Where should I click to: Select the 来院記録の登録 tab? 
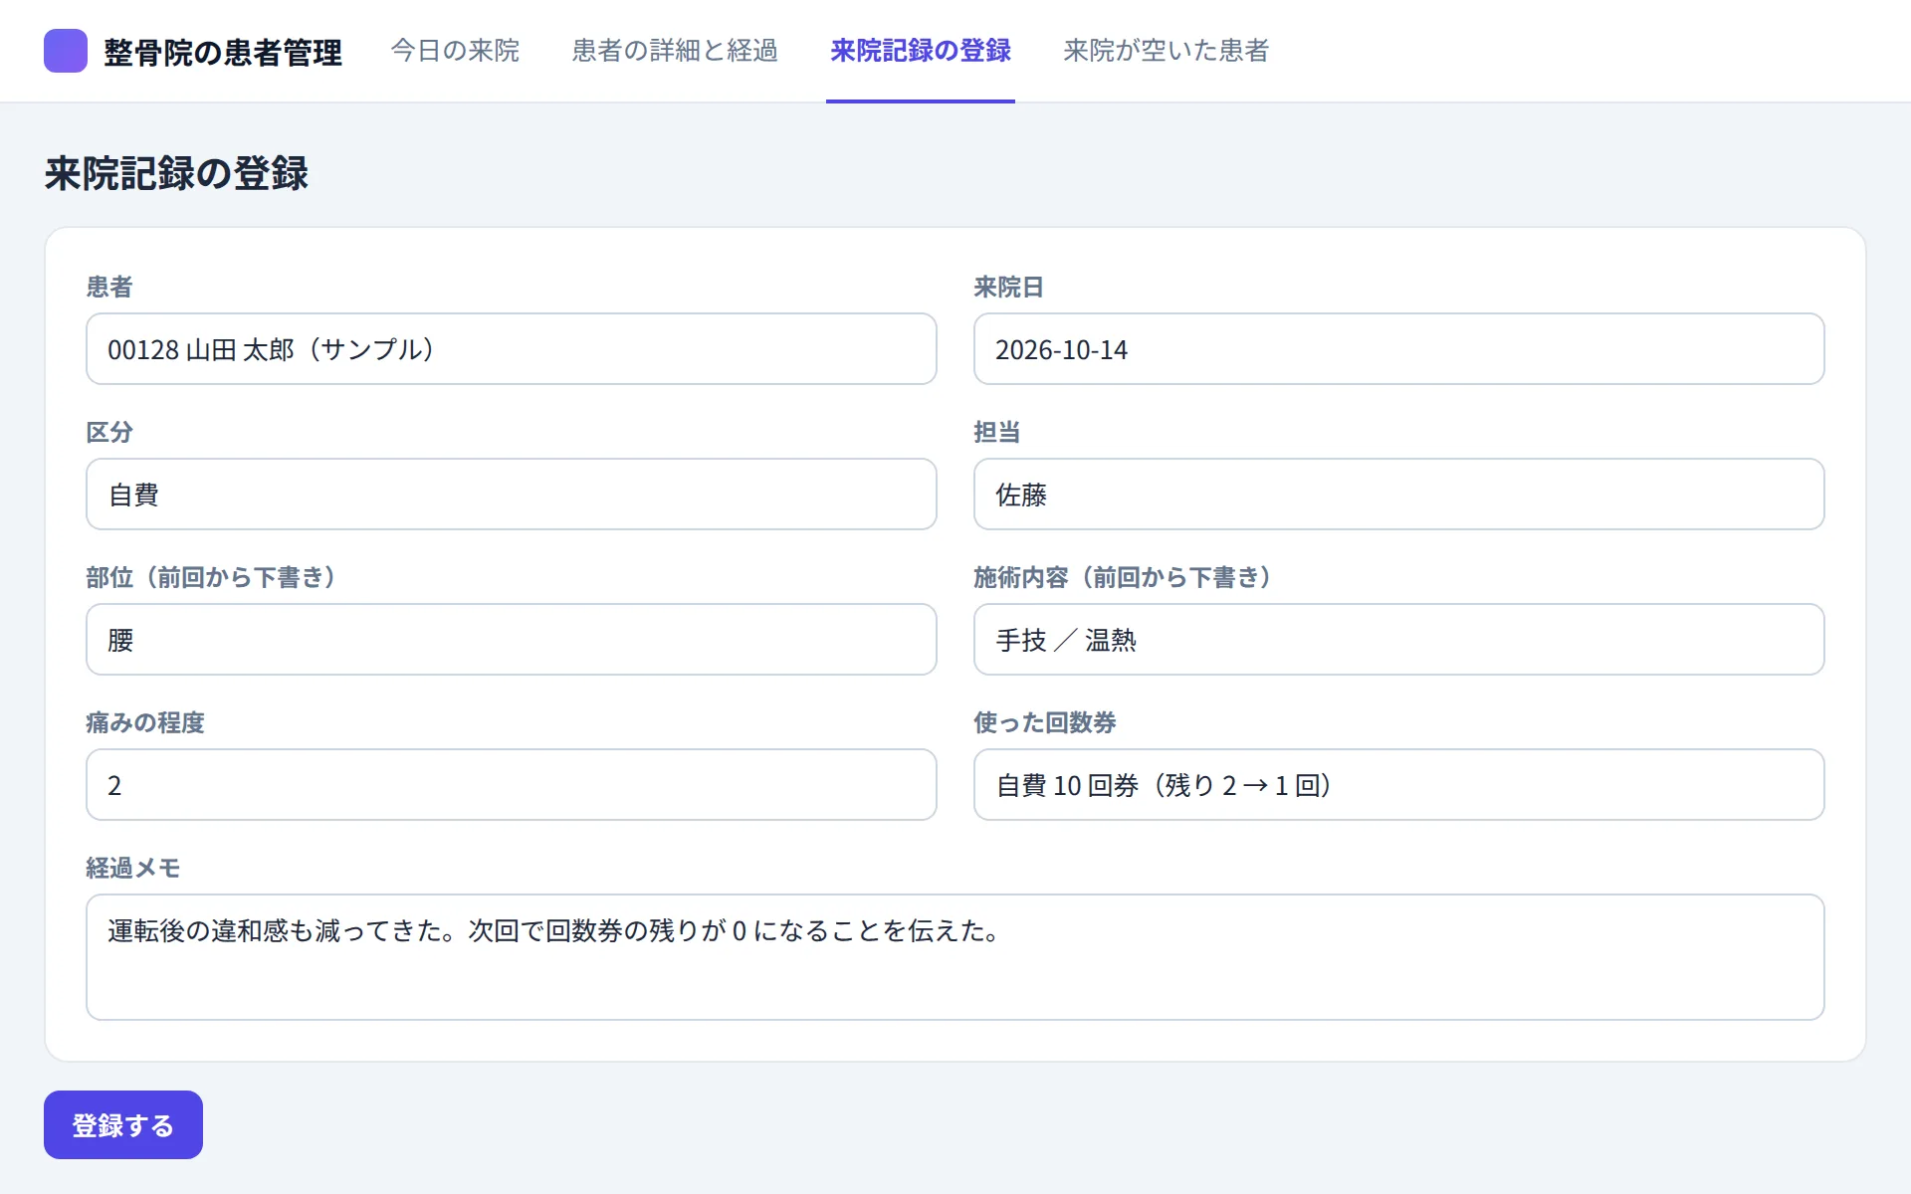click(x=921, y=51)
